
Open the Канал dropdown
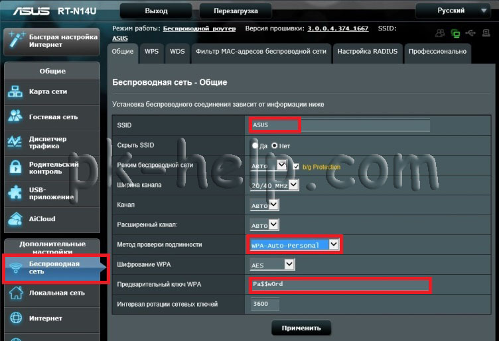click(x=264, y=205)
